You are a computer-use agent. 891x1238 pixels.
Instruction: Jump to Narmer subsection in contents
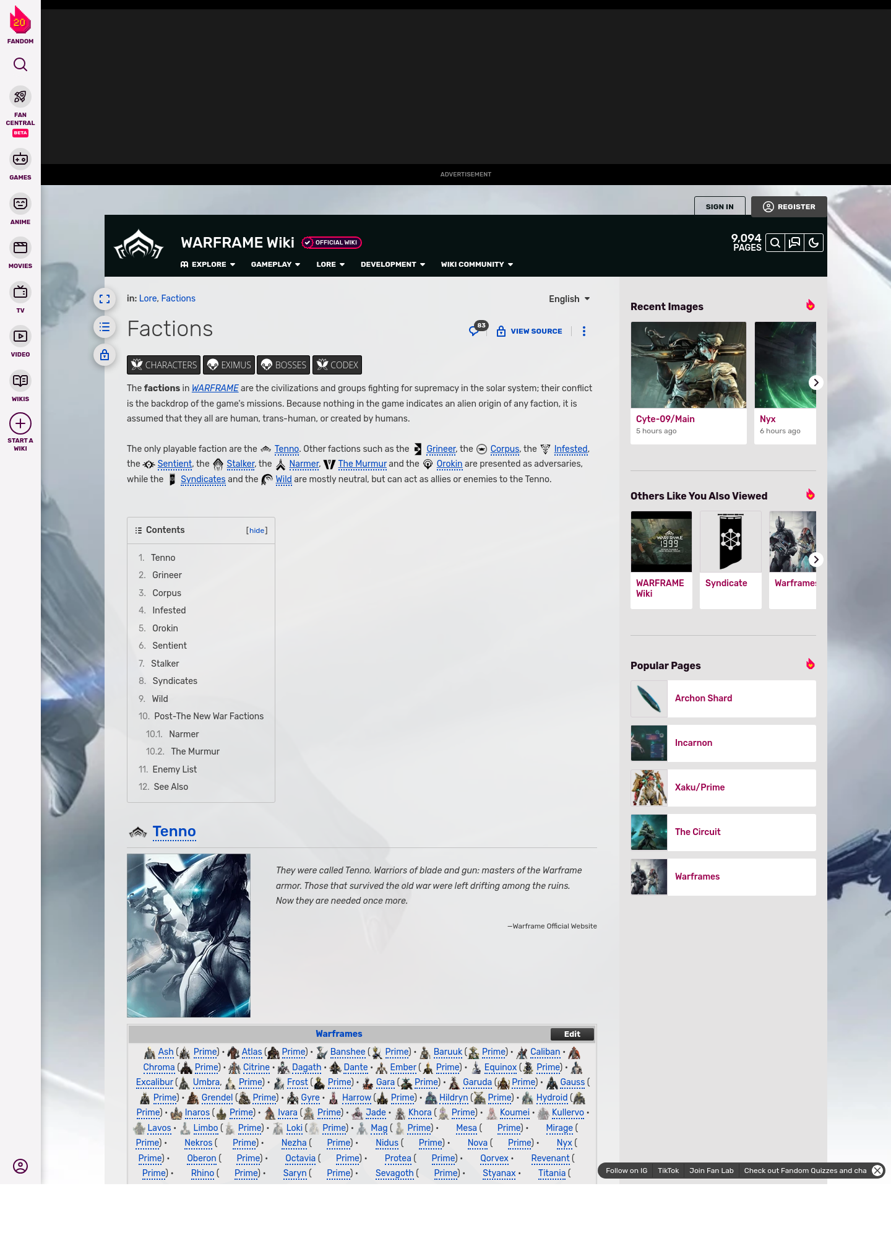[184, 734]
